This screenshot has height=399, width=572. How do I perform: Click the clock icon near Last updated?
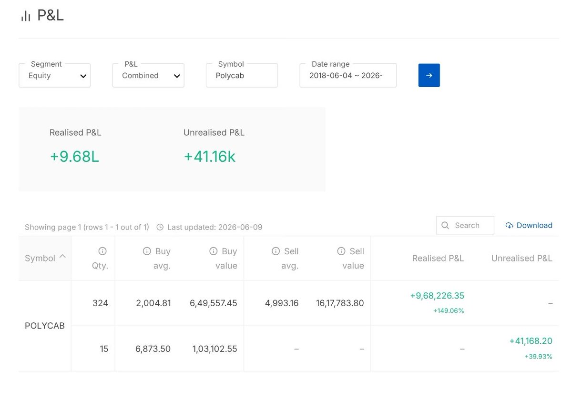click(x=160, y=227)
